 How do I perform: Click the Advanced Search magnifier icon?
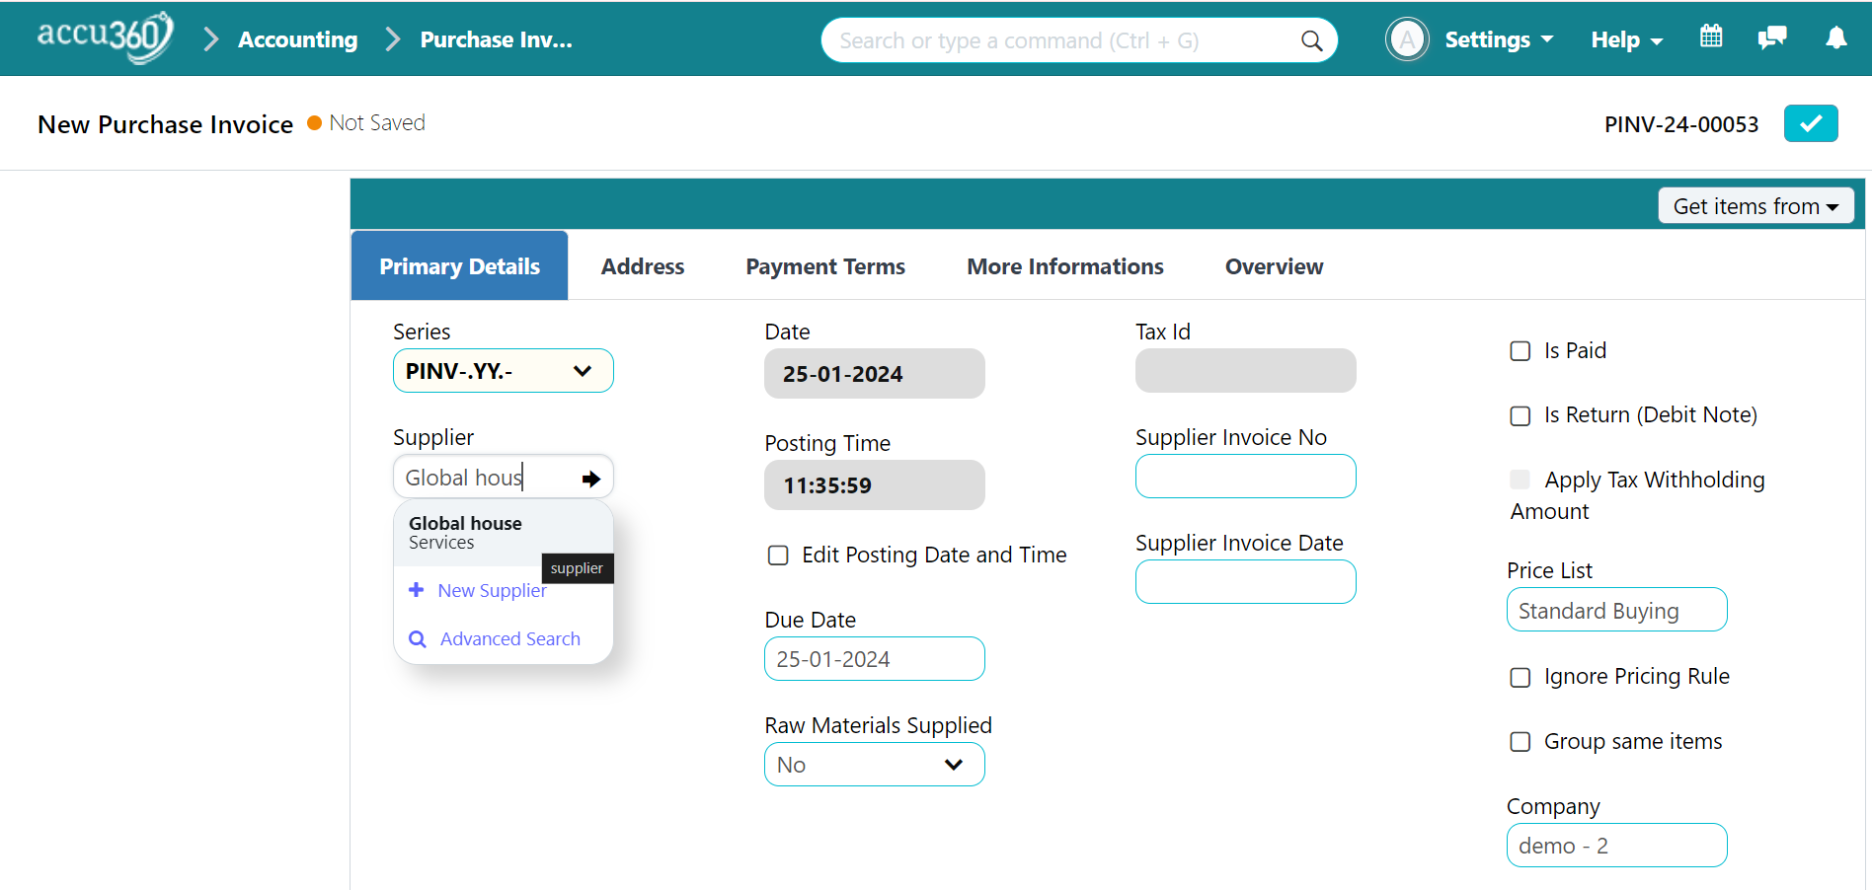coord(418,639)
